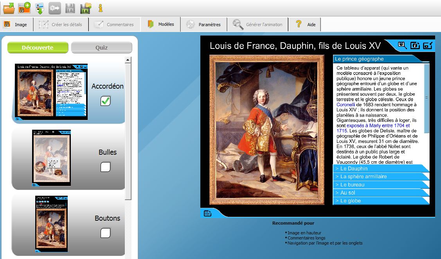Click the import image icon with green arrow

(x=40, y=7)
